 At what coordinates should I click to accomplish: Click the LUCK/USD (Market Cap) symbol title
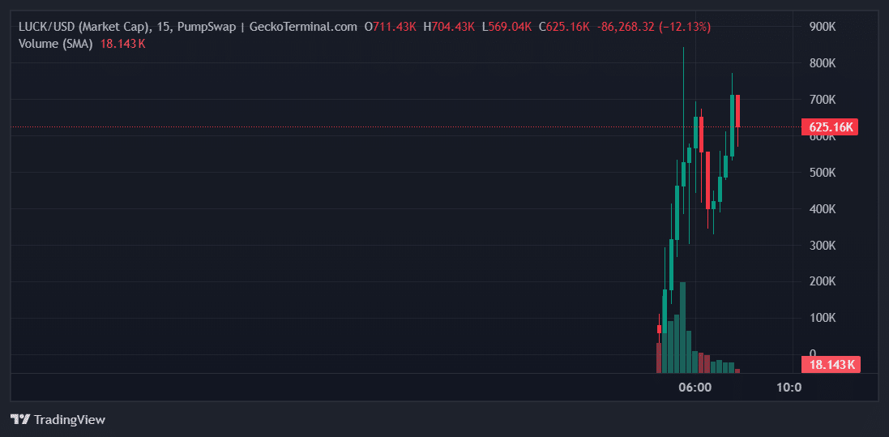pyautogui.click(x=85, y=27)
